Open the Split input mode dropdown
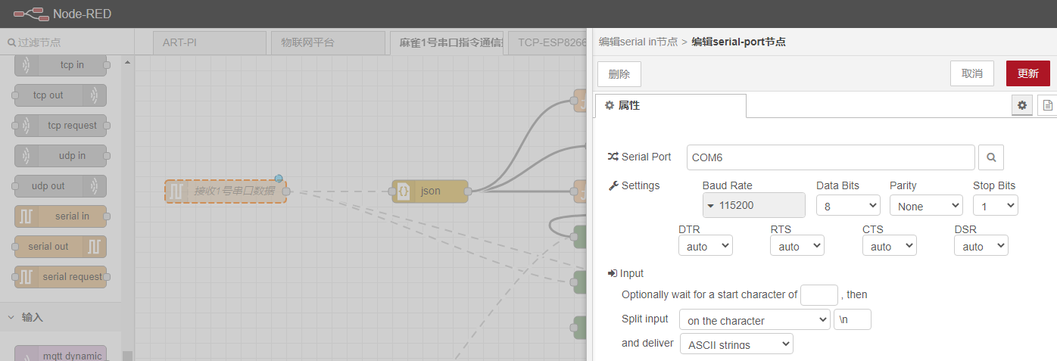 [x=755, y=320]
